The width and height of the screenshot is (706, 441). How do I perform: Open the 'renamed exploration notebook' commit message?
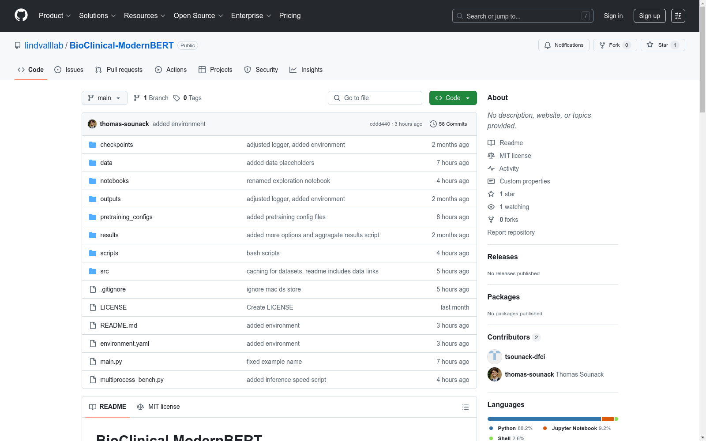click(289, 181)
